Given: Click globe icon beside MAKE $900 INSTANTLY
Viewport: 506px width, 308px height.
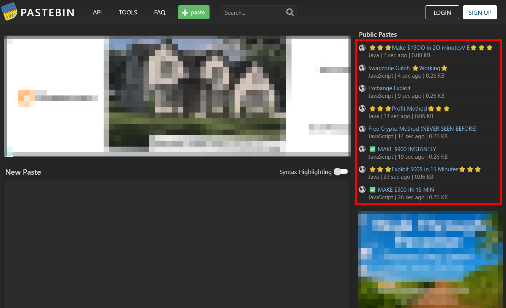Looking at the screenshot, I should pyautogui.click(x=363, y=149).
